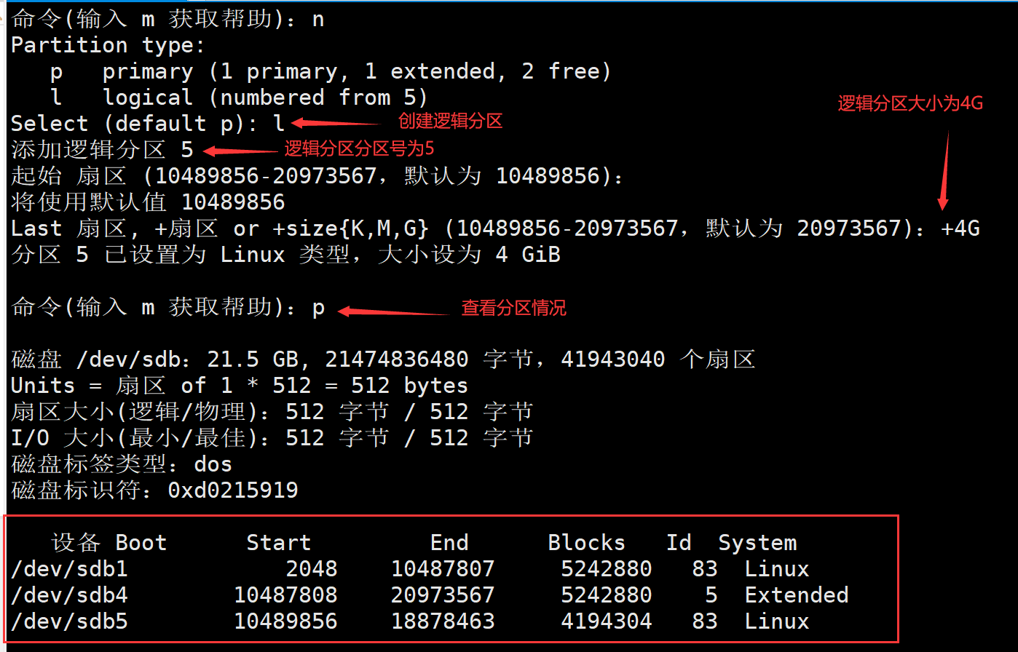This screenshot has height=652, width=1018.
Task: Click the "Start" column header
Action: [278, 543]
